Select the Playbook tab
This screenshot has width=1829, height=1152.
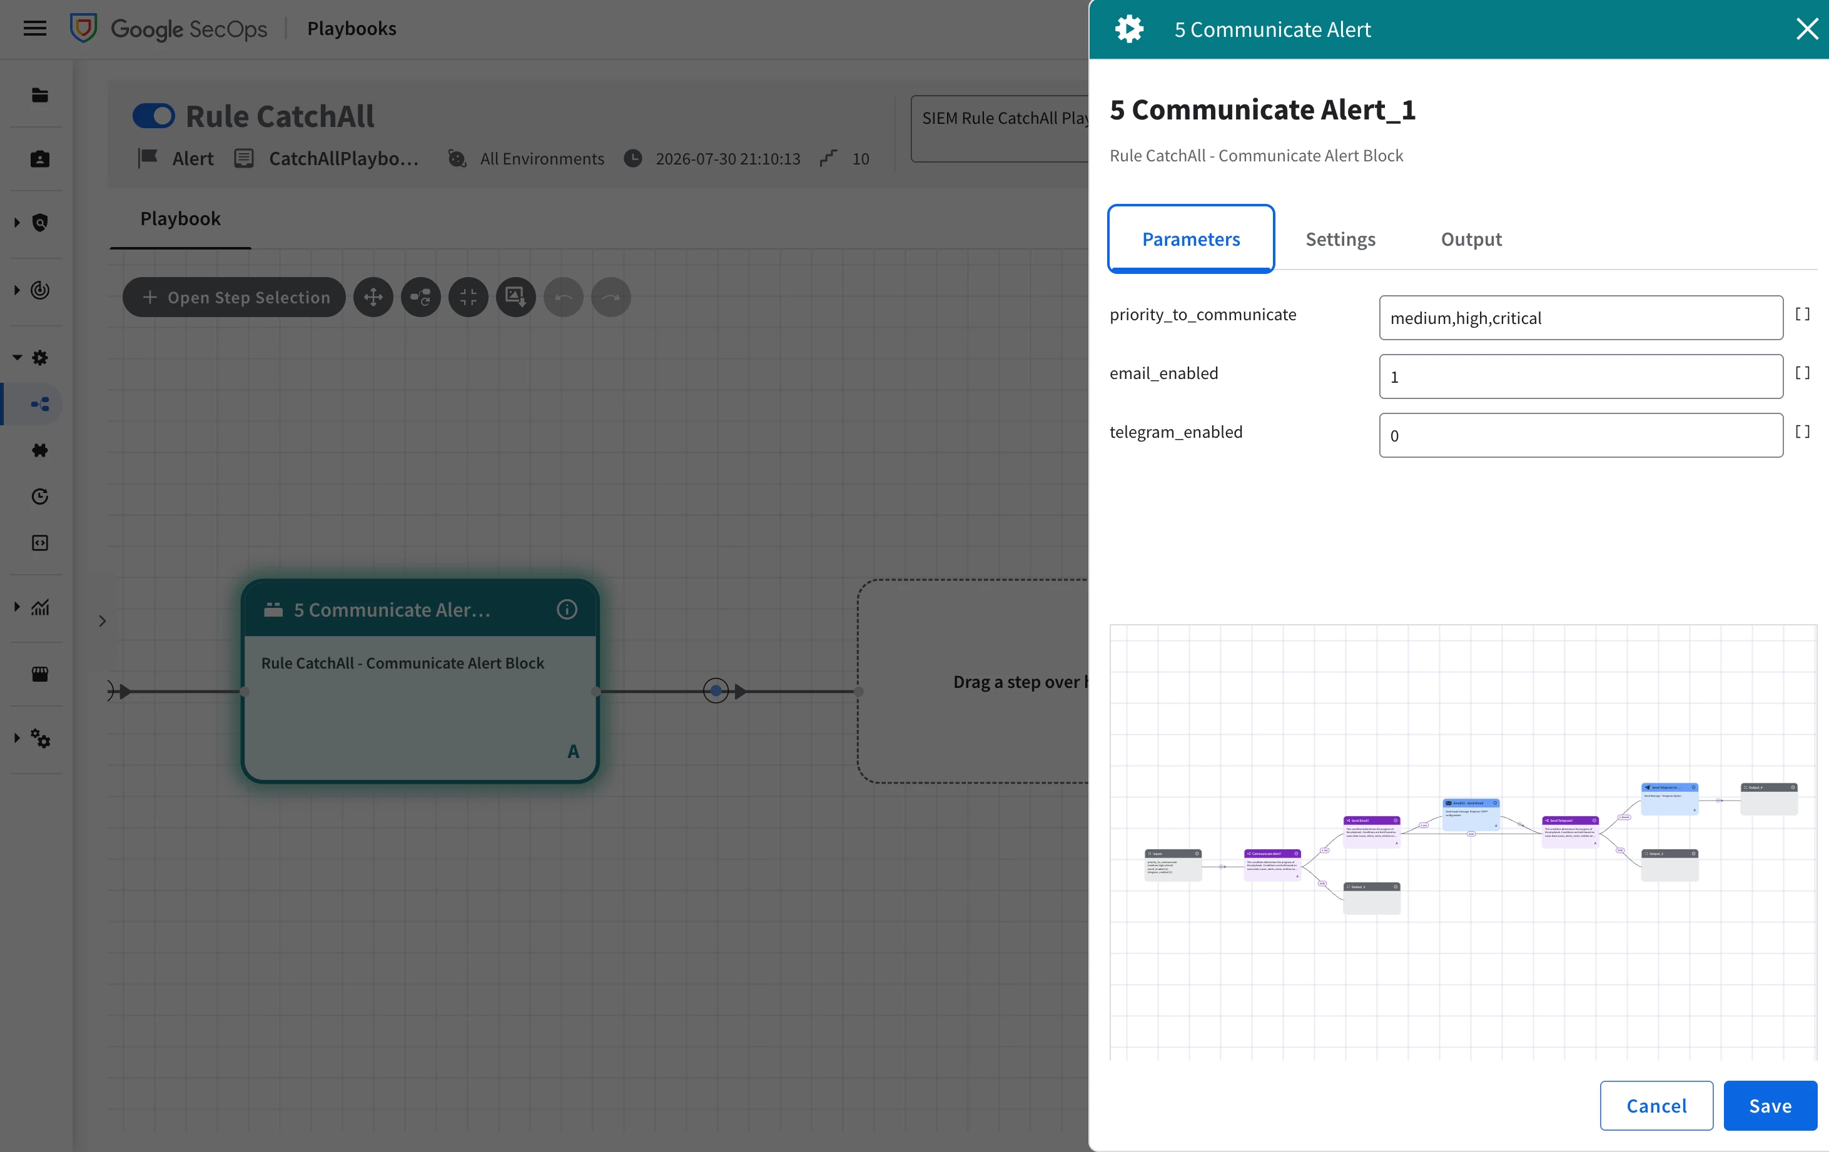180,219
